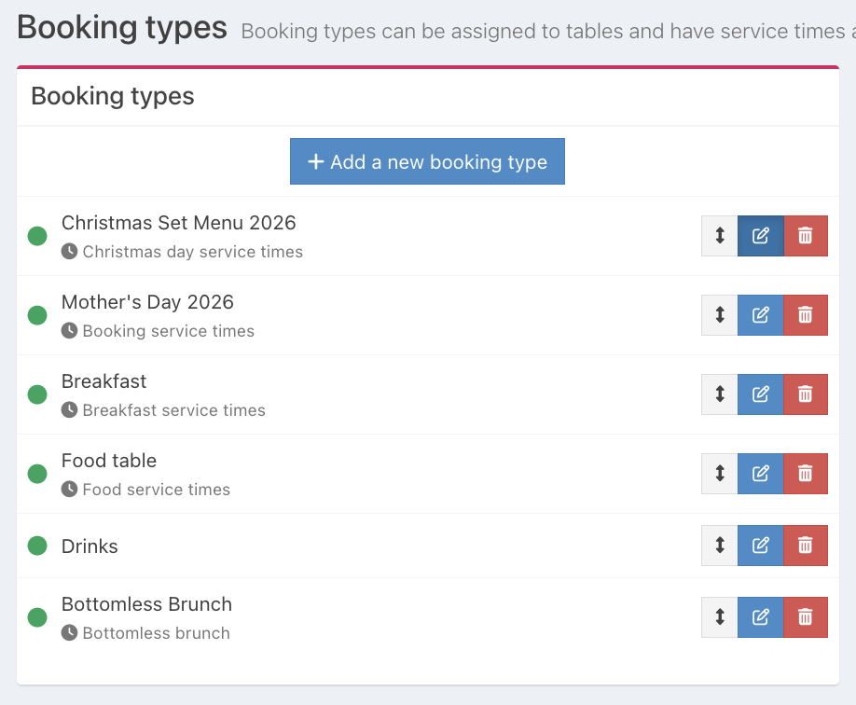The width and height of the screenshot is (856, 705).
Task: Add a new booking type
Action: (x=427, y=162)
